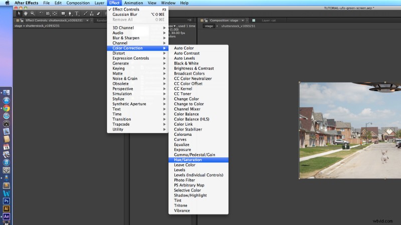Viewport: 401px width, 225px height.
Task: Select the Pan Behind tool
Action: tap(55, 14)
